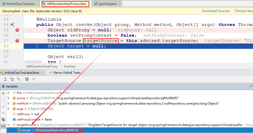Expand the method variable node
253x133 pixels.
(8, 103)
